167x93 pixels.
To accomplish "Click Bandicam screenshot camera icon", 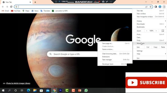I will [x=103, y=2].
